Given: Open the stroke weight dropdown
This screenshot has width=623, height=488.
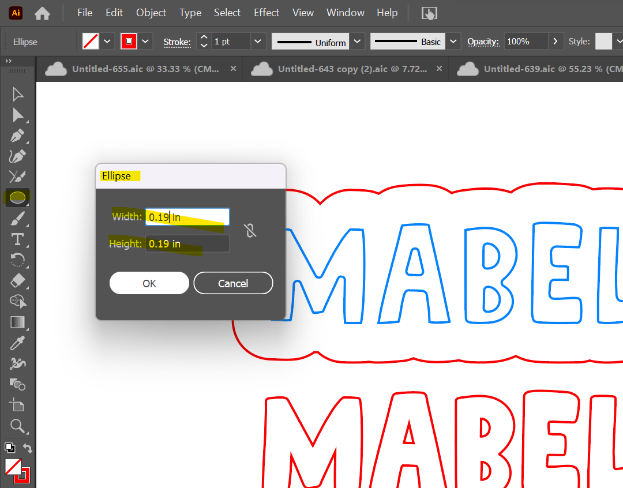Looking at the screenshot, I should pos(258,42).
